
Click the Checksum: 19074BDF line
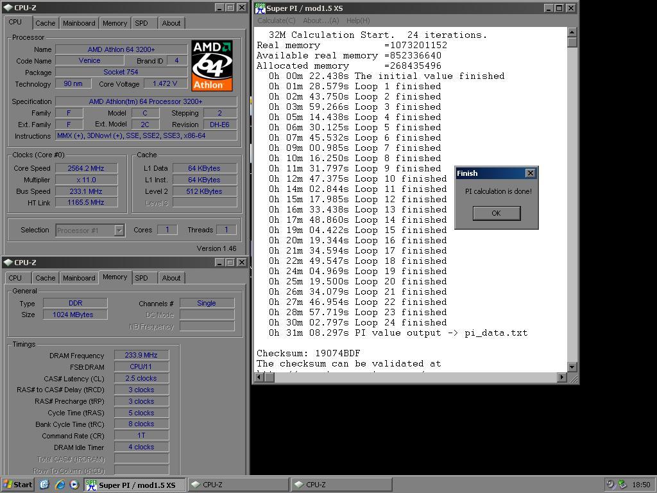(x=309, y=353)
